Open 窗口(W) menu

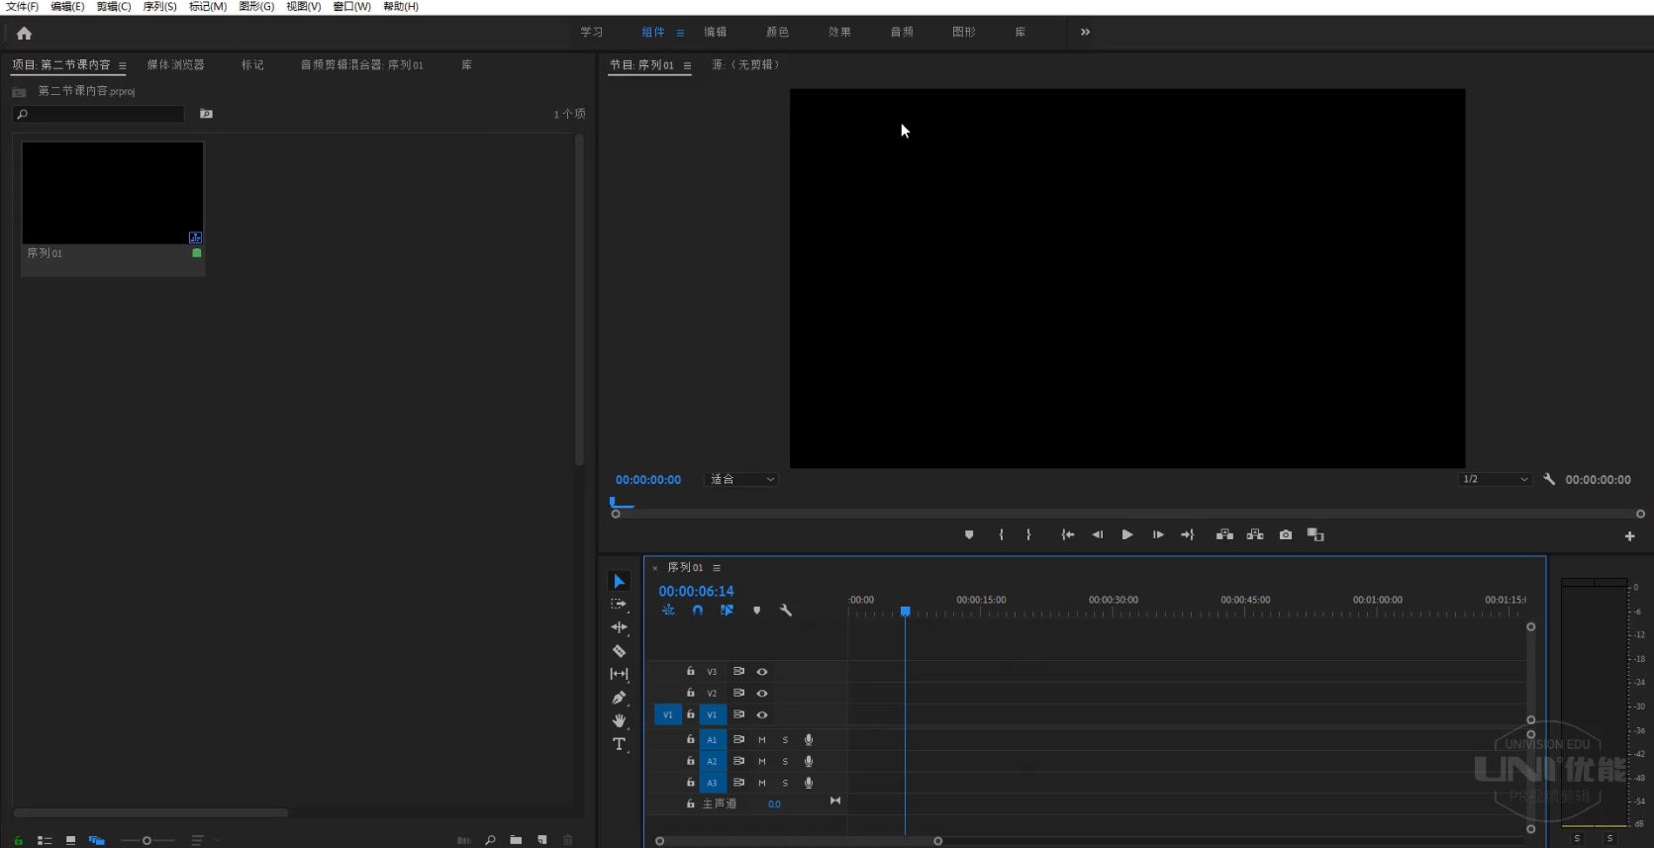click(351, 7)
